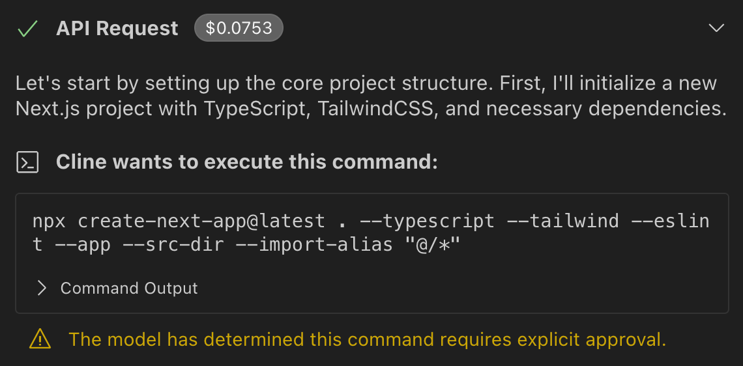Click the $0.0753 cost badge
The width and height of the screenshot is (743, 366).
[238, 28]
